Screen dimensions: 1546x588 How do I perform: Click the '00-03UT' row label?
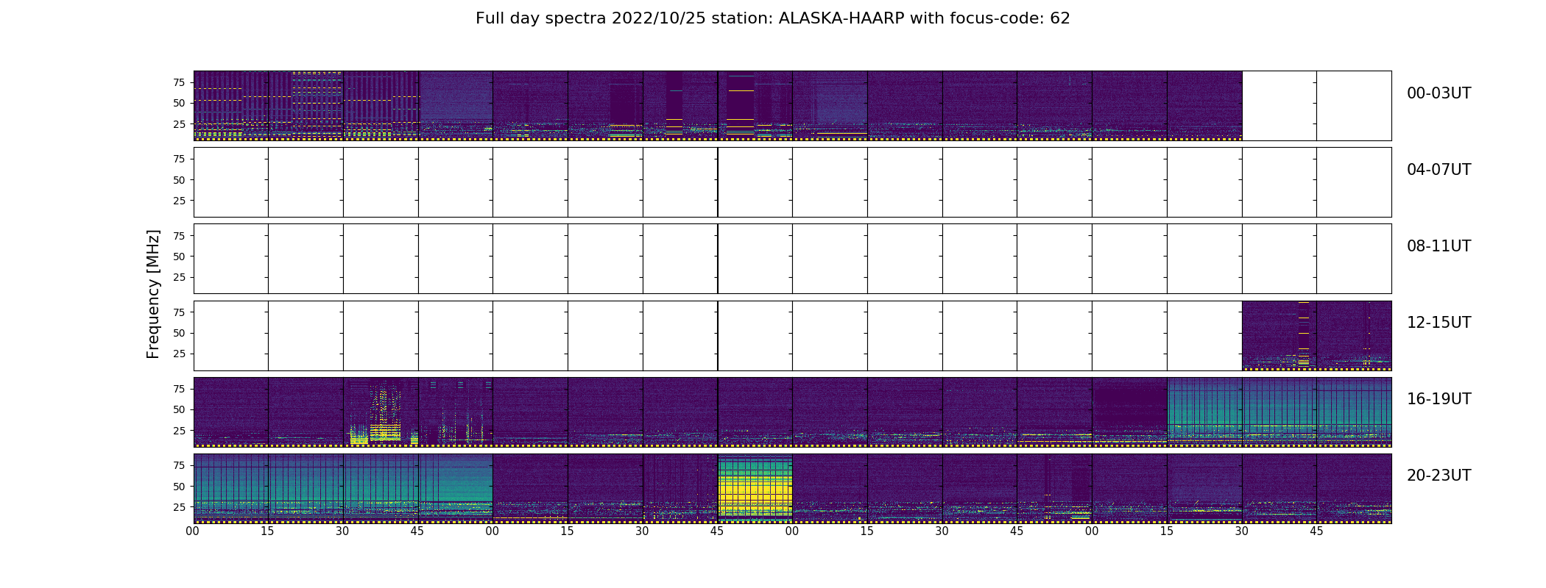tap(1439, 93)
